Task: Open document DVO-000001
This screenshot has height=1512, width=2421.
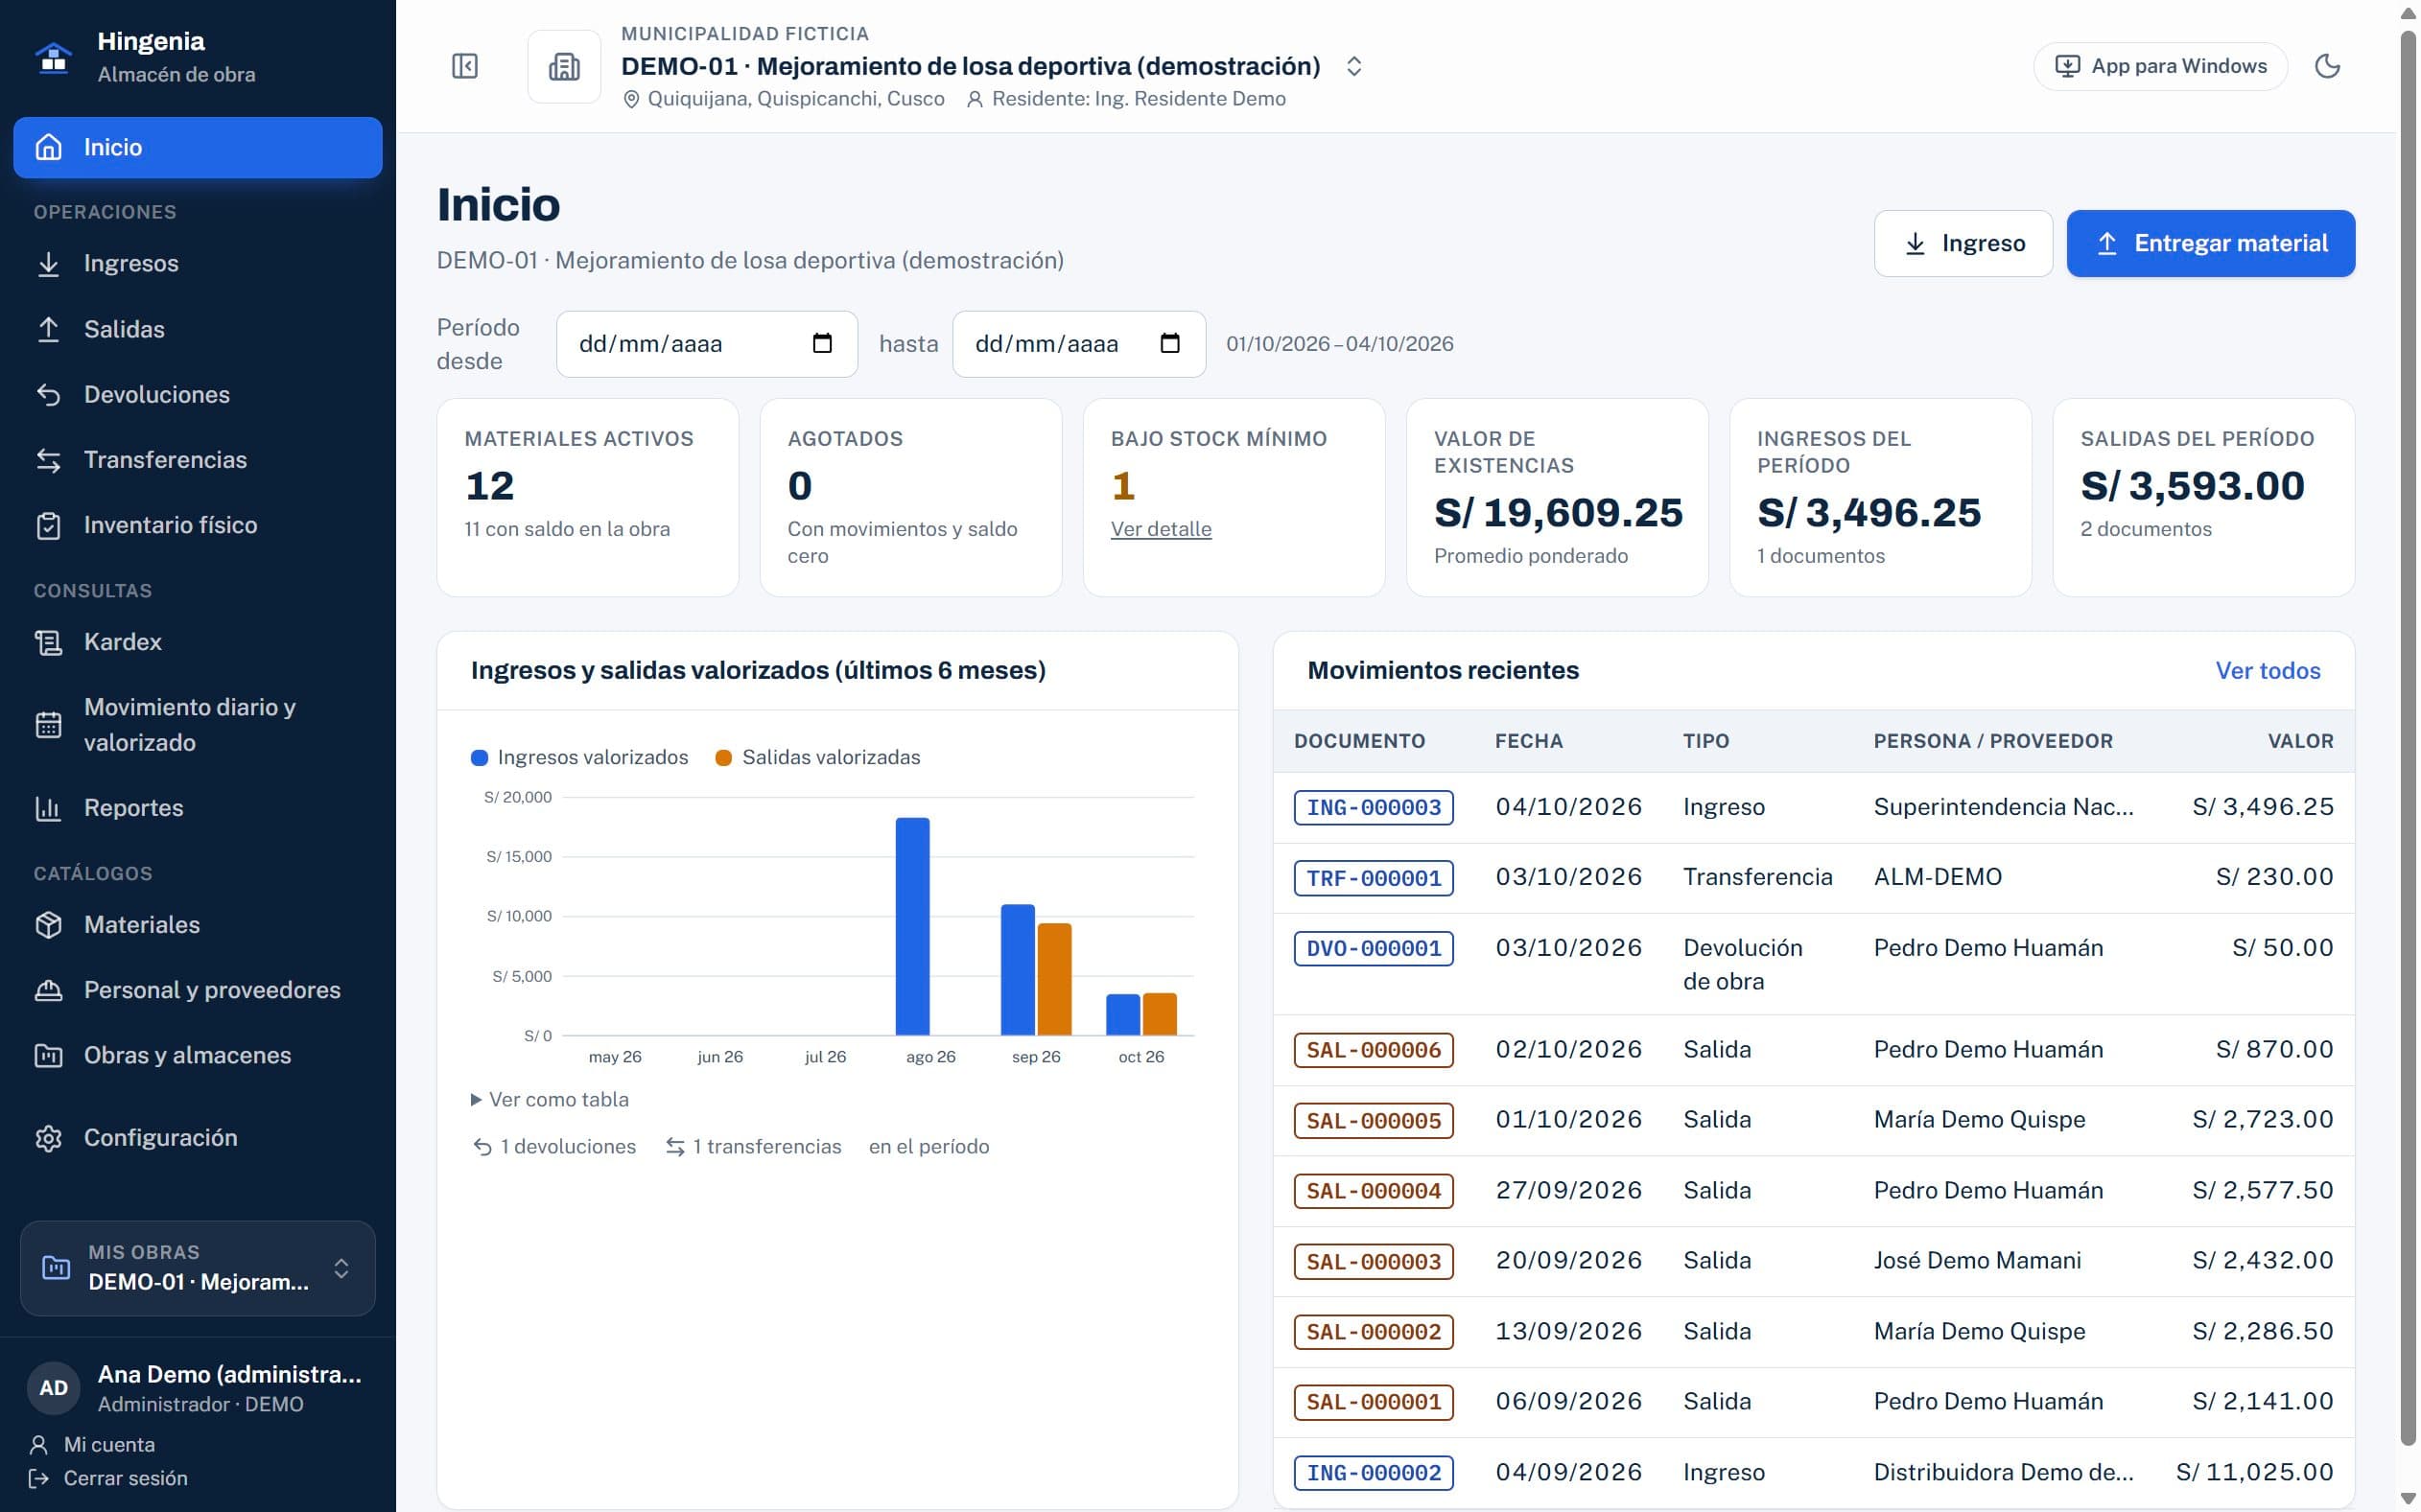Action: (1373, 948)
